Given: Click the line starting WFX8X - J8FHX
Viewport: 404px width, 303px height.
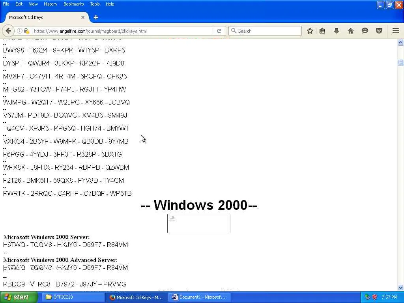Looking at the screenshot, I should pos(66,167).
